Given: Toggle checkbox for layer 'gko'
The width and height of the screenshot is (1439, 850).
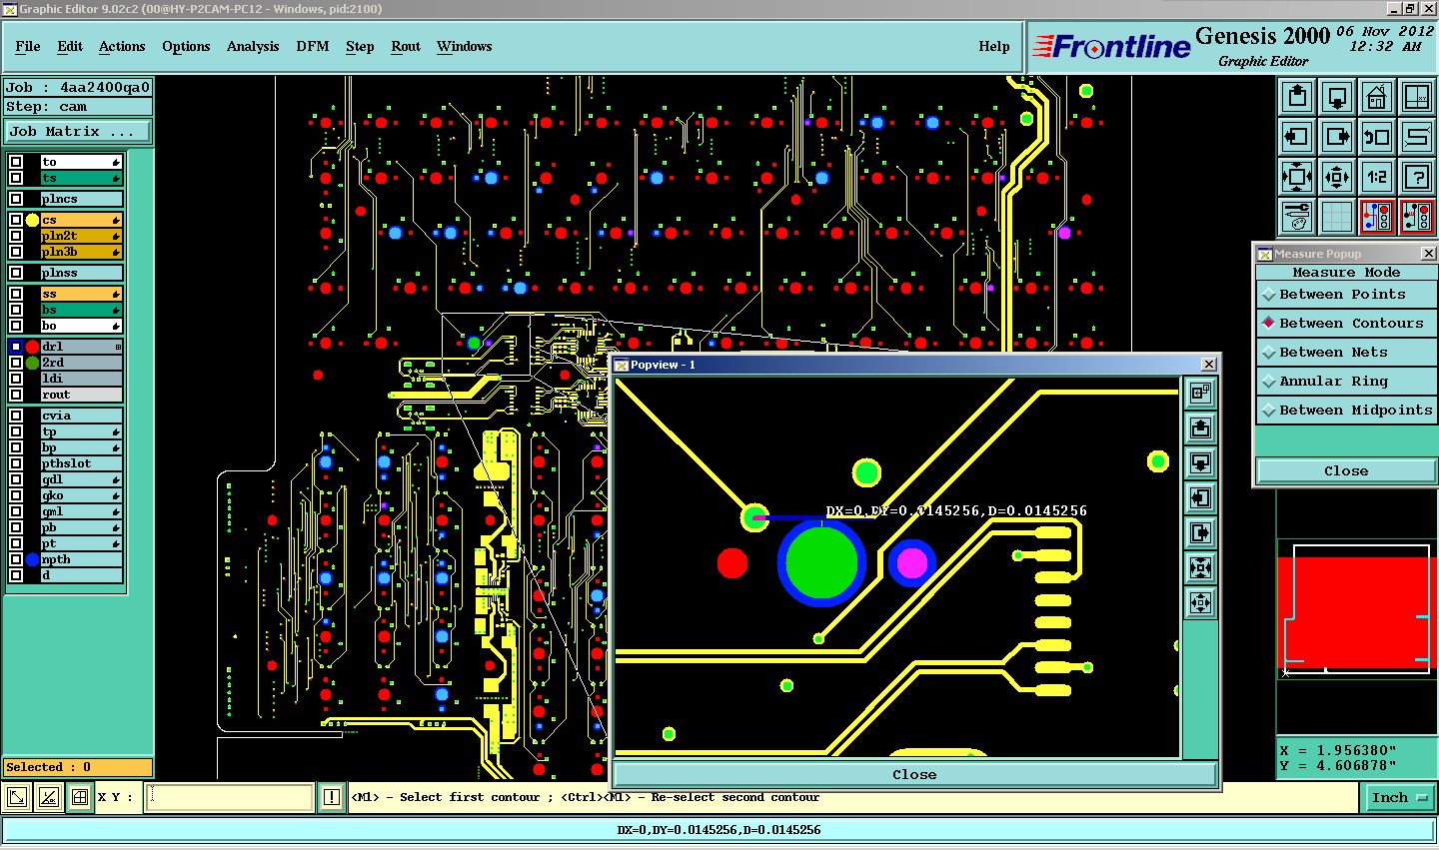Looking at the screenshot, I should click(x=16, y=495).
